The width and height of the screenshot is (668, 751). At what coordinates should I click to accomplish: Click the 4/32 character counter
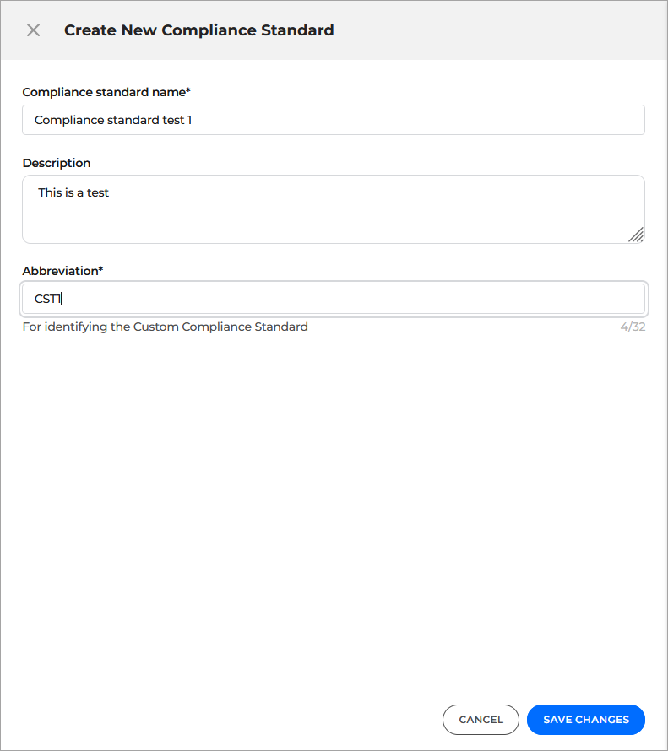(x=633, y=327)
